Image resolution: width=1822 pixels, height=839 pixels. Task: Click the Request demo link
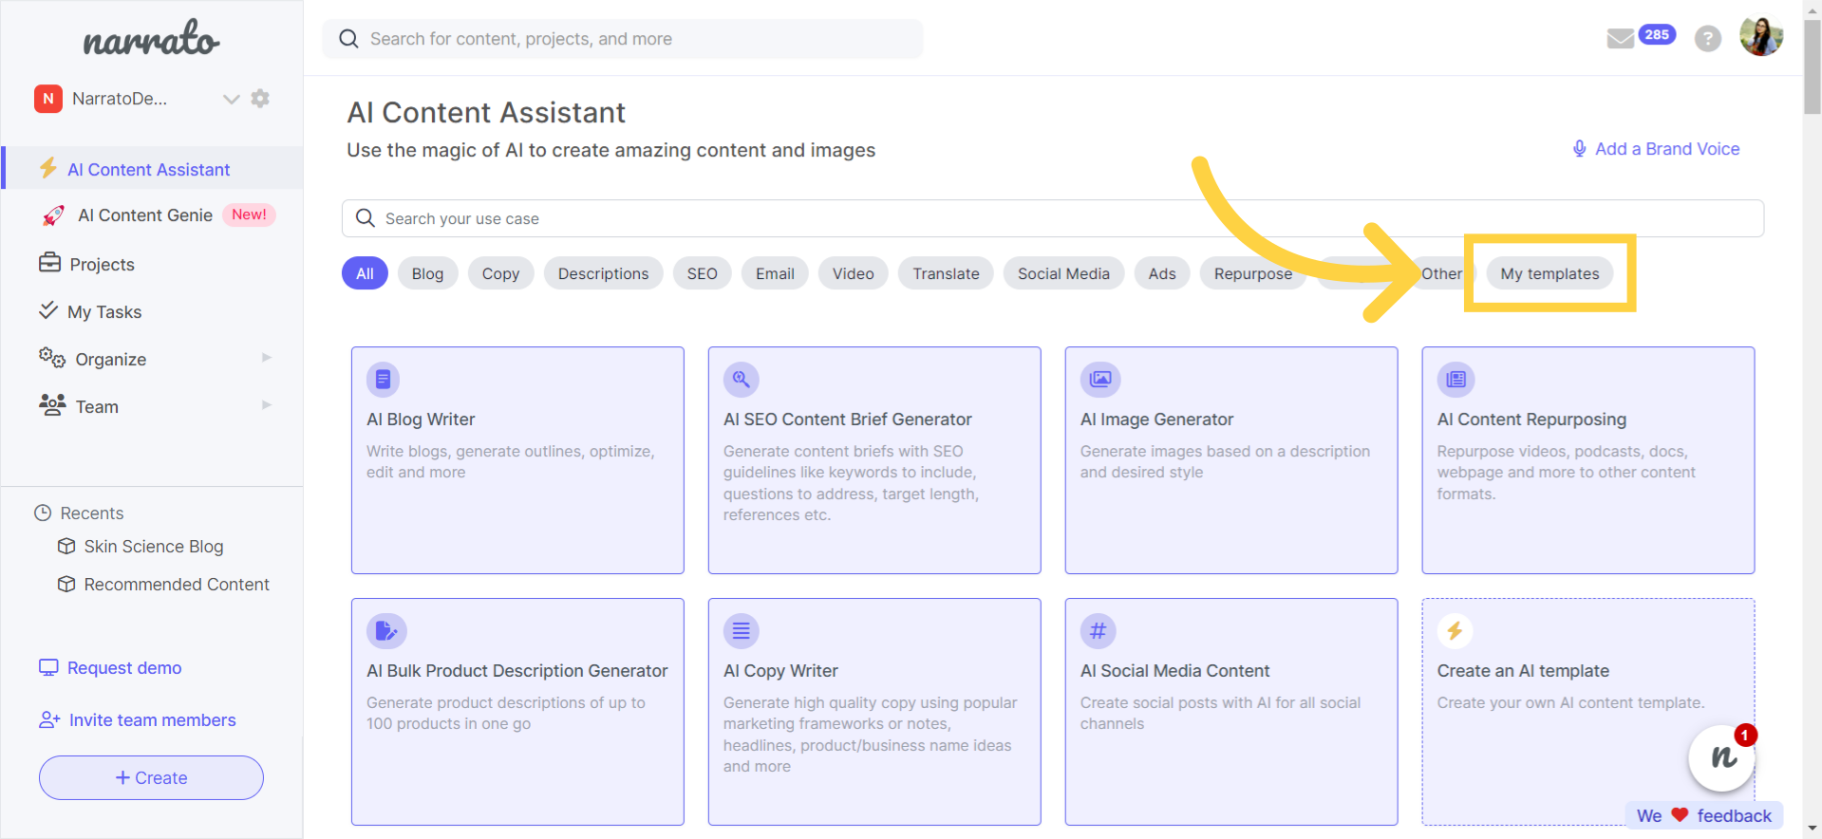tap(124, 668)
